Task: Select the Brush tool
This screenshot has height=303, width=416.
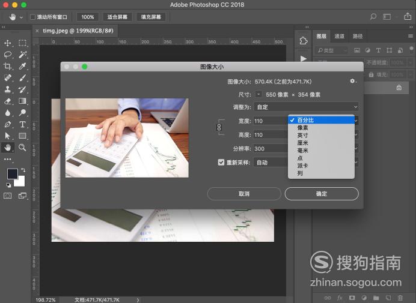Action: 23,77
